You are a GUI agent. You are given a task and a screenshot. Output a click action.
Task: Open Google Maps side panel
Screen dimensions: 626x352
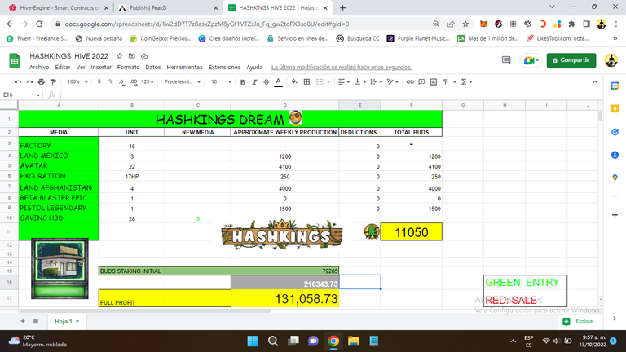click(615, 178)
